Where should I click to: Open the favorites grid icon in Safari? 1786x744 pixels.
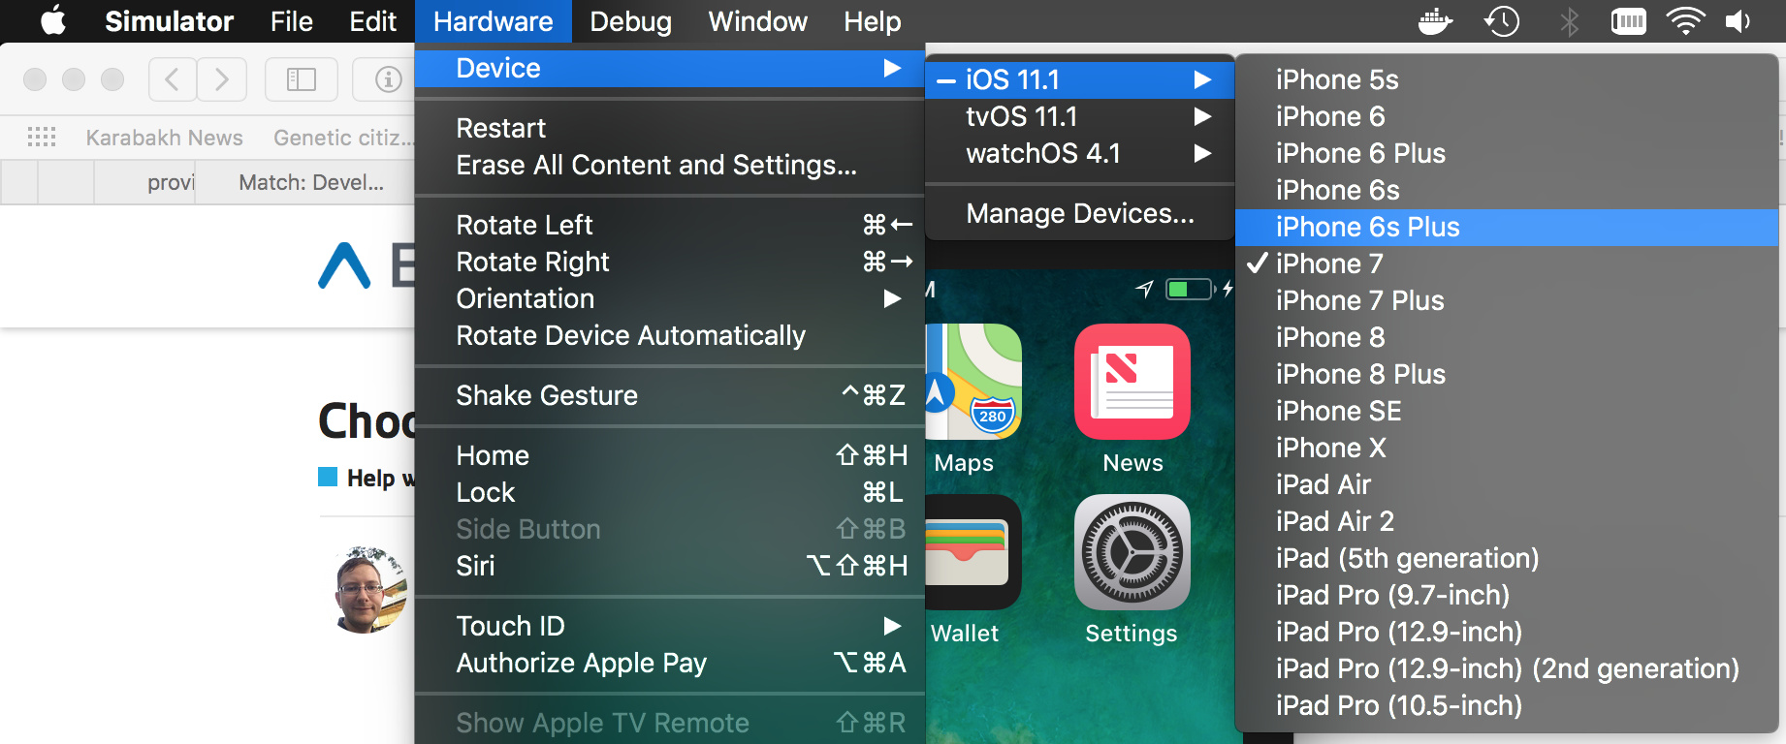42,137
